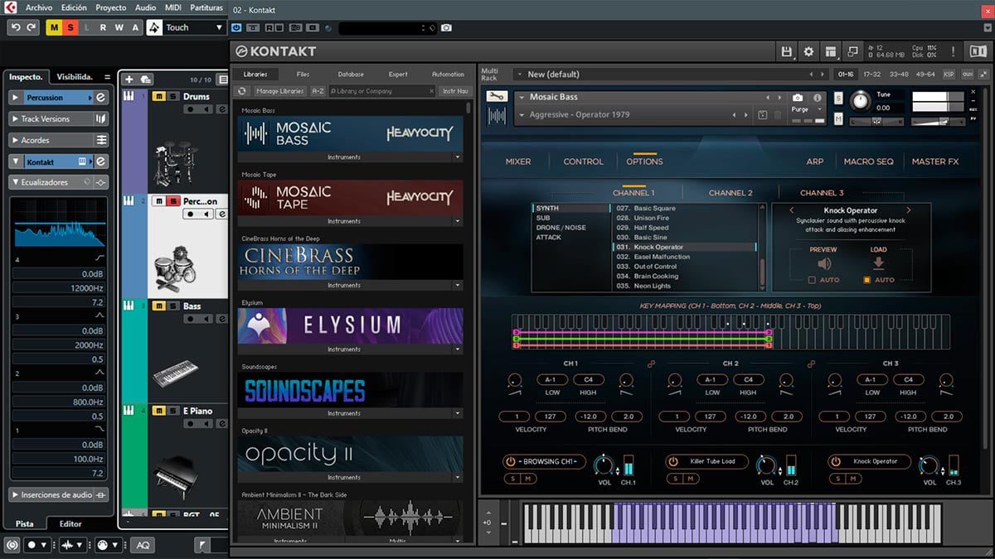Expand the Inserciones de audio section

[16, 494]
